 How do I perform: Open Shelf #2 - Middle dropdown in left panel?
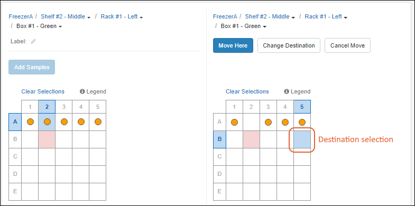coord(66,17)
